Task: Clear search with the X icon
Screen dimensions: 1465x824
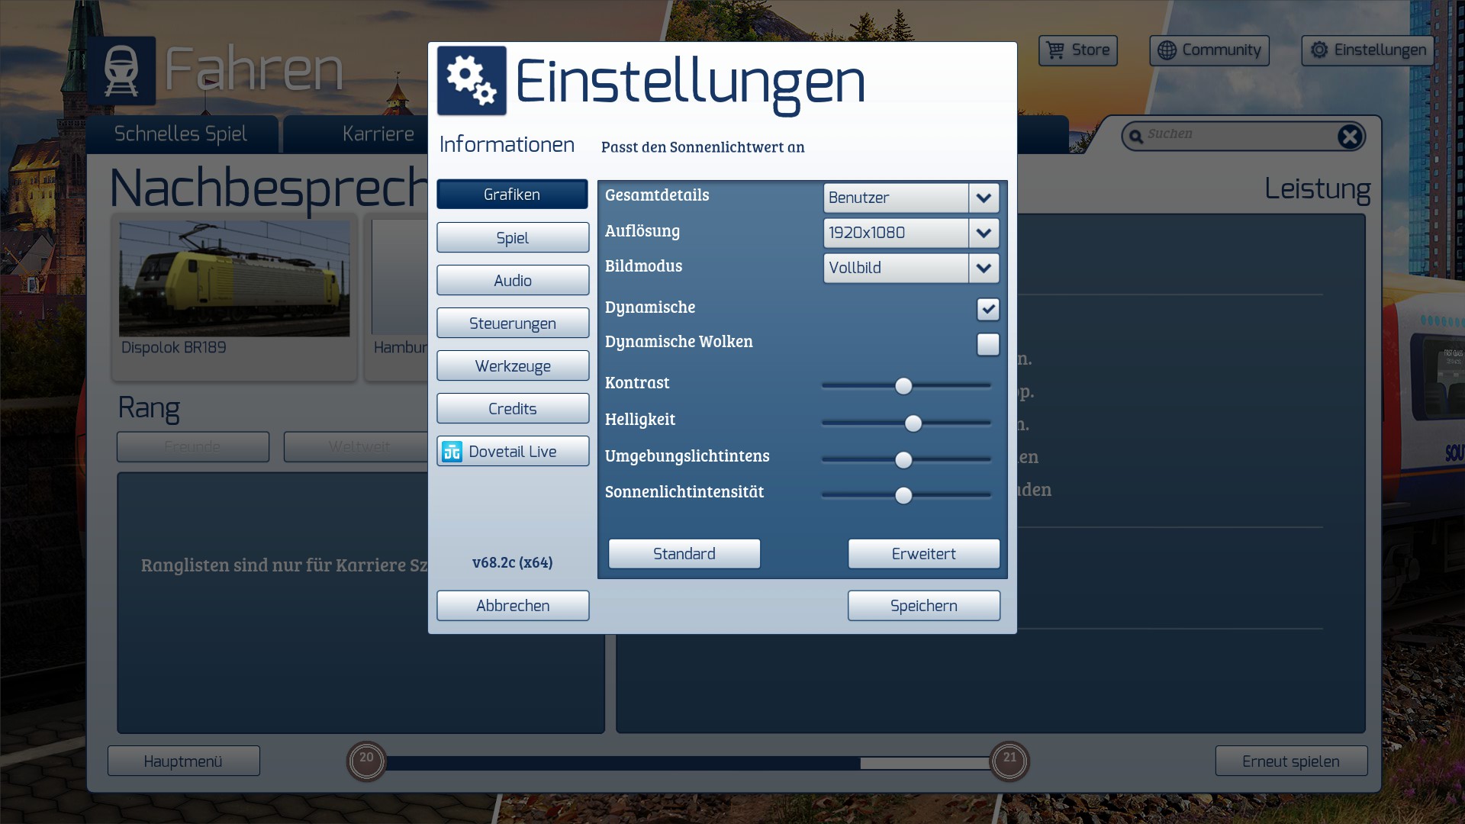Action: (1350, 137)
